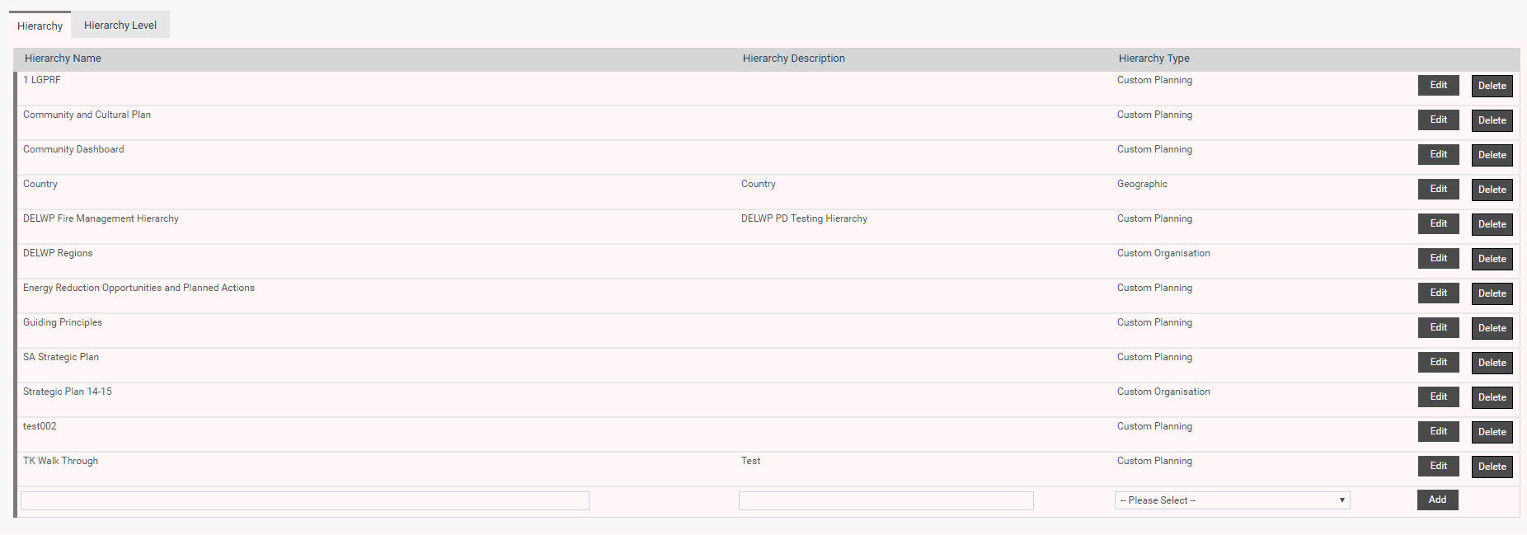
Task: Focus the new Hierarchy Description input field
Action: click(x=886, y=500)
